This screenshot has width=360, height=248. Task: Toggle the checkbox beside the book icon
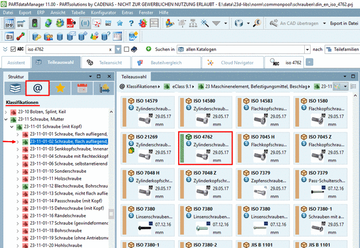click(127, 49)
